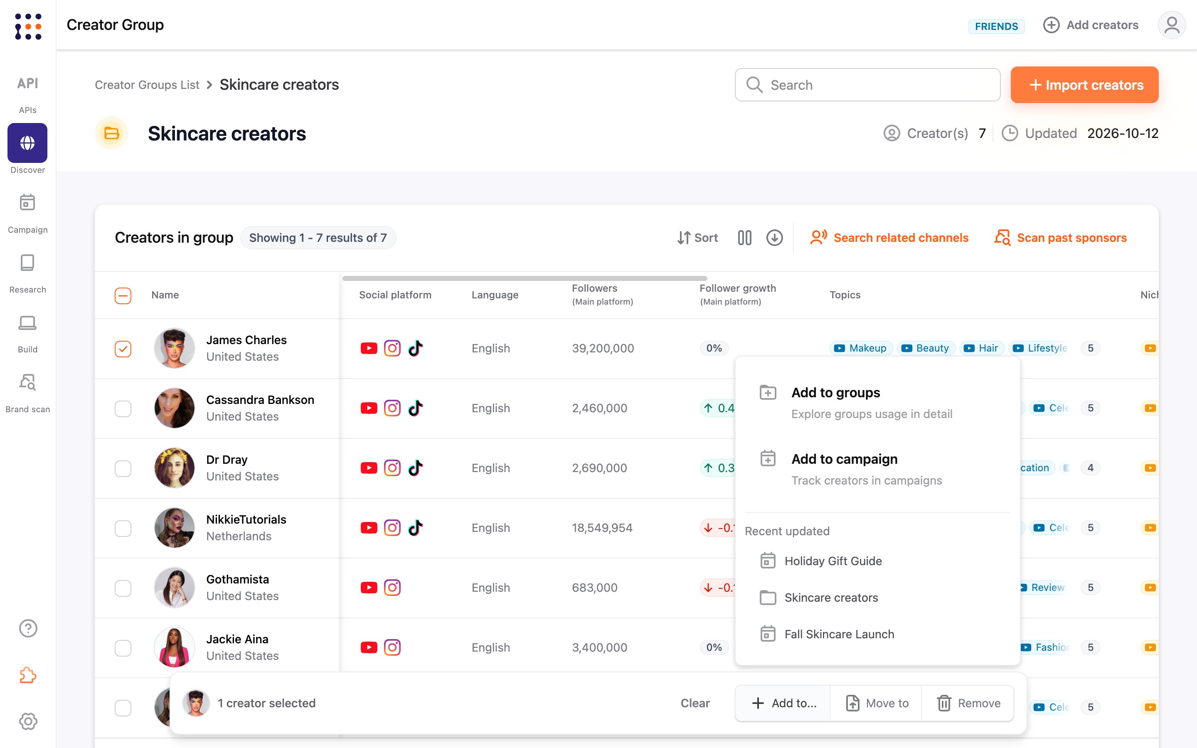Click Search related channels
The height and width of the screenshot is (748, 1197).
[889, 238]
